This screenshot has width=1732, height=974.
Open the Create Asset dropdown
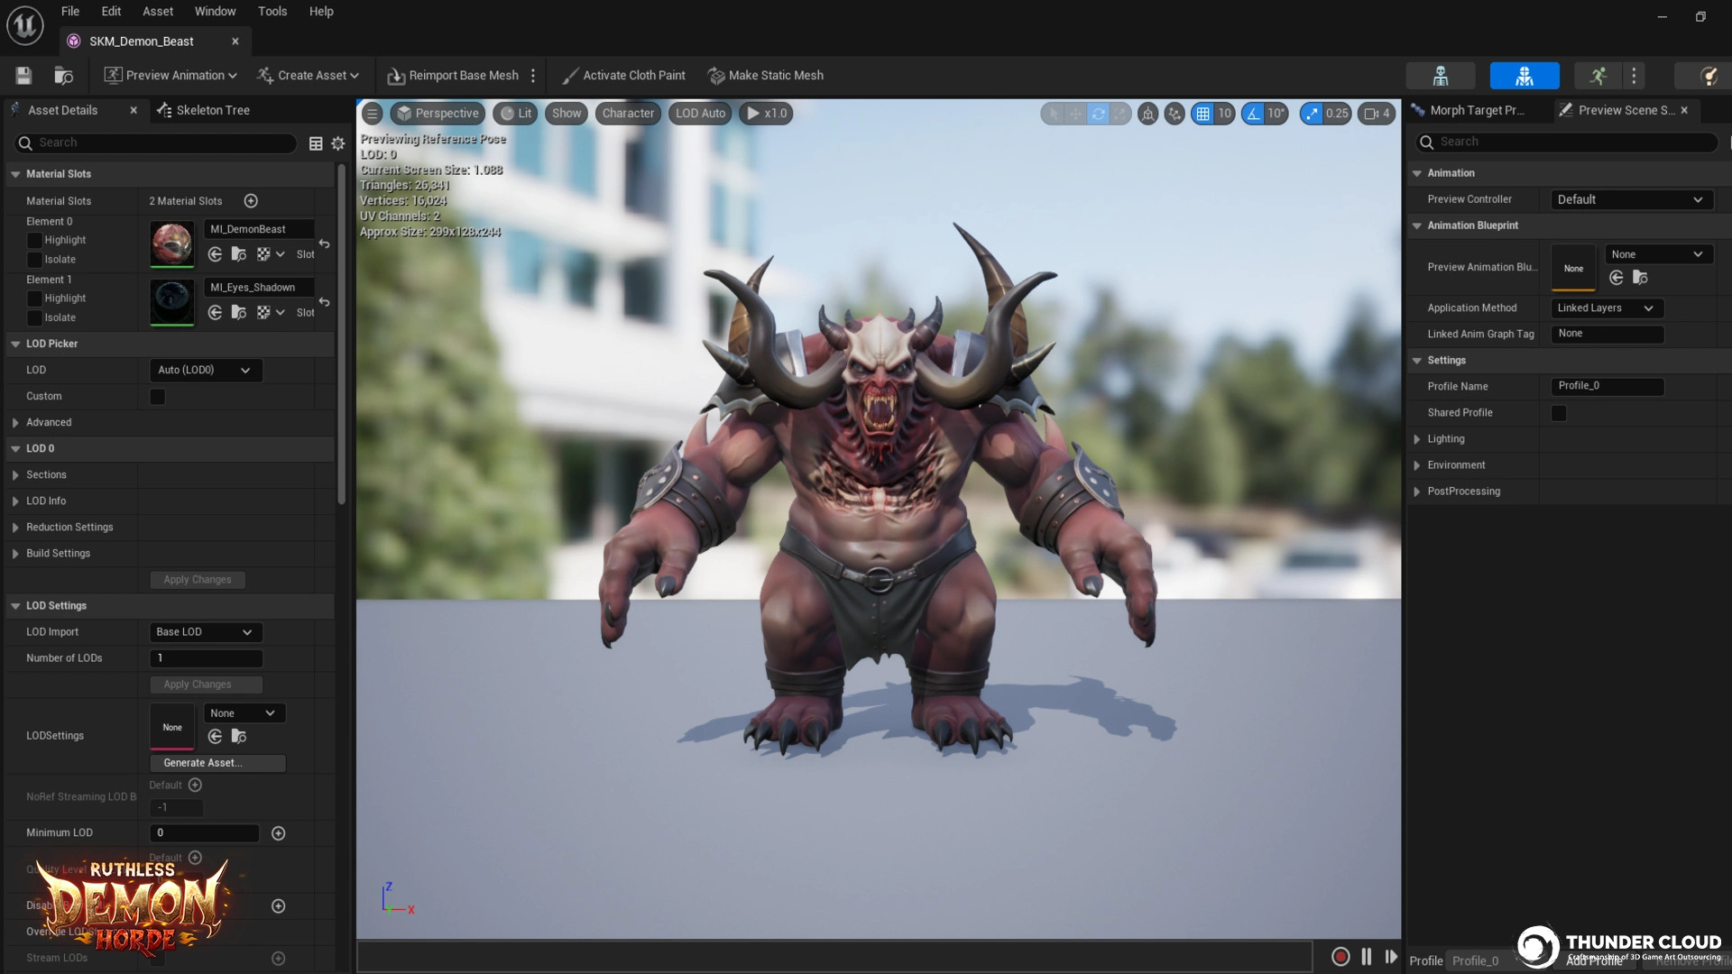coord(309,76)
